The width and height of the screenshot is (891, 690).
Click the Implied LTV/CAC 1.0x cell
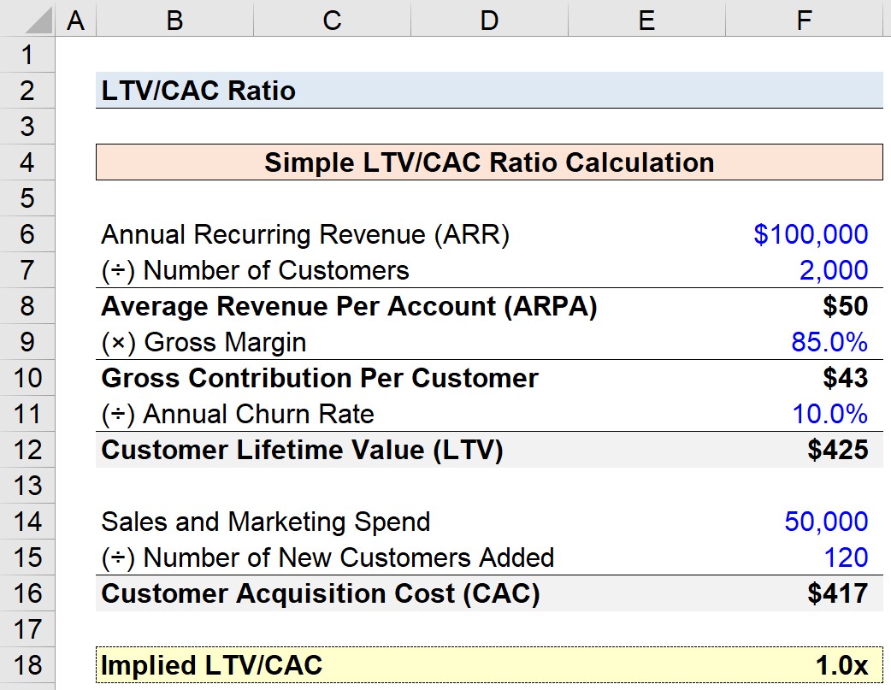click(804, 665)
